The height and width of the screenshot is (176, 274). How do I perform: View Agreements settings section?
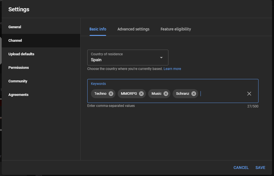coord(18,95)
